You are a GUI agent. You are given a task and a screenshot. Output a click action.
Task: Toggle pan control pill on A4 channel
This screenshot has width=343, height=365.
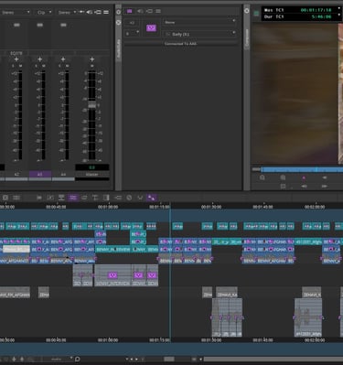[x=63, y=25]
